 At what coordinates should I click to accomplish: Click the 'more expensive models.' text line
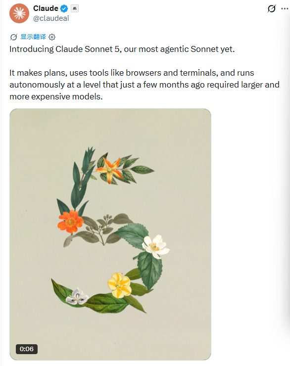[x=56, y=96]
